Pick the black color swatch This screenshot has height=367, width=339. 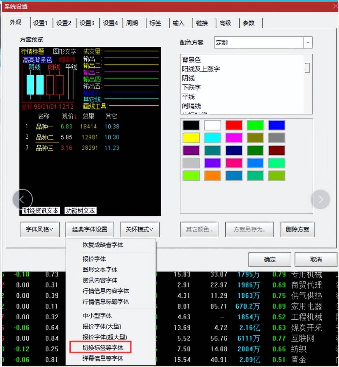pos(191,125)
